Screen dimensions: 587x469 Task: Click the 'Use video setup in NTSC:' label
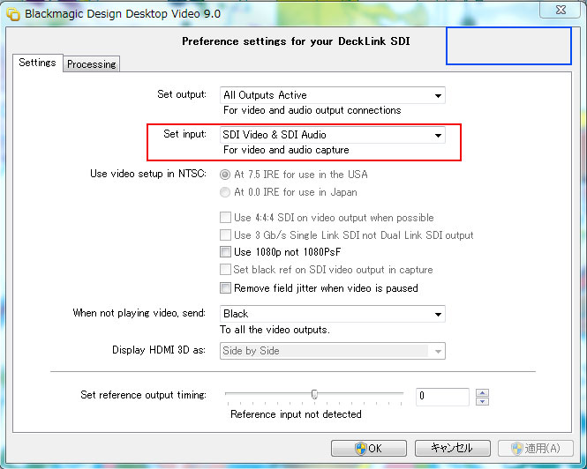point(148,174)
